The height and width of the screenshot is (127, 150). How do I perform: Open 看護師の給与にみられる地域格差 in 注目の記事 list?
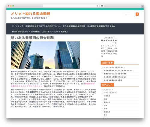tap(115, 74)
